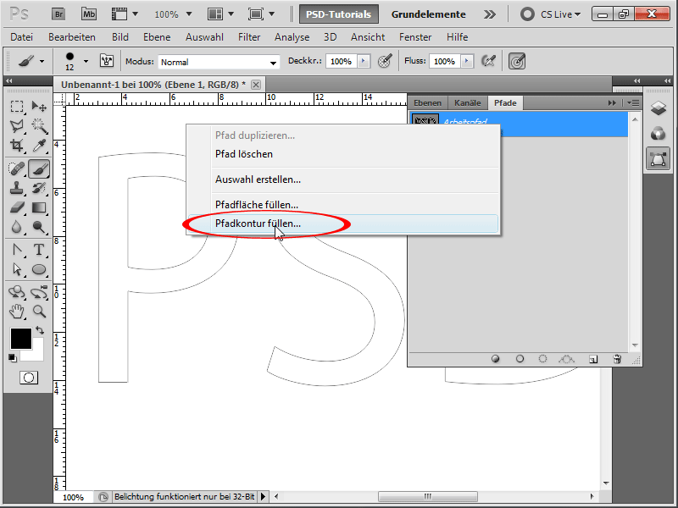The image size is (678, 508).
Task: Click the Deckkr. 100% opacity field
Action: 342,61
